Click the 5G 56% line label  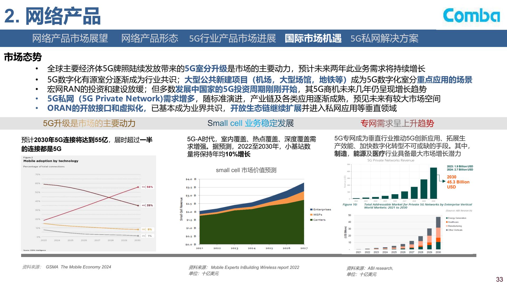[x=147, y=187]
